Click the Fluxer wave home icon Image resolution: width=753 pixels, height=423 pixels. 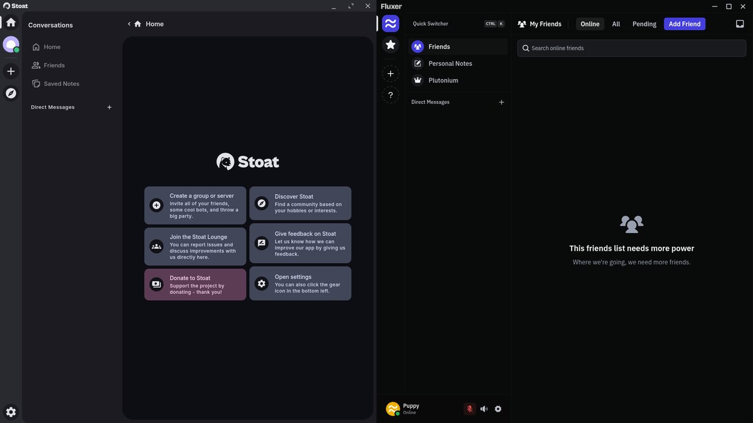(x=390, y=24)
